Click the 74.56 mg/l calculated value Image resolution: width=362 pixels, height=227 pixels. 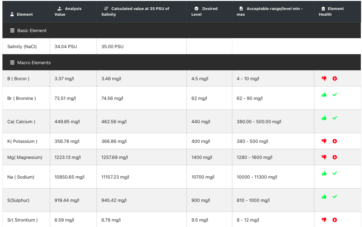tap(112, 98)
